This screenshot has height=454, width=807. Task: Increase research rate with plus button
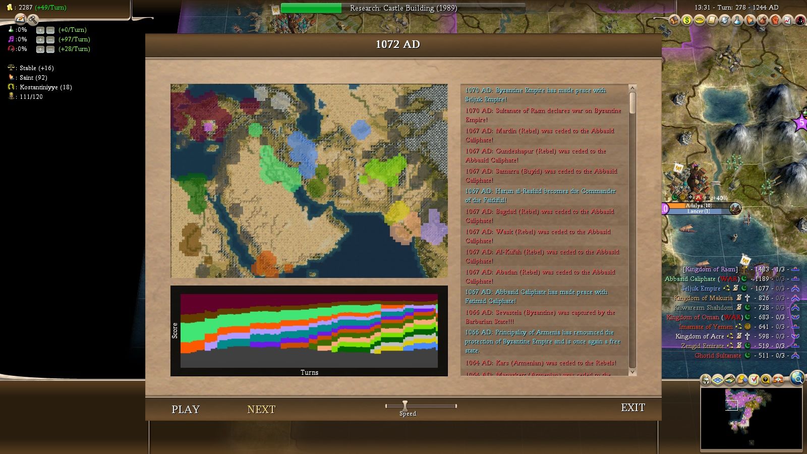pos(40,30)
